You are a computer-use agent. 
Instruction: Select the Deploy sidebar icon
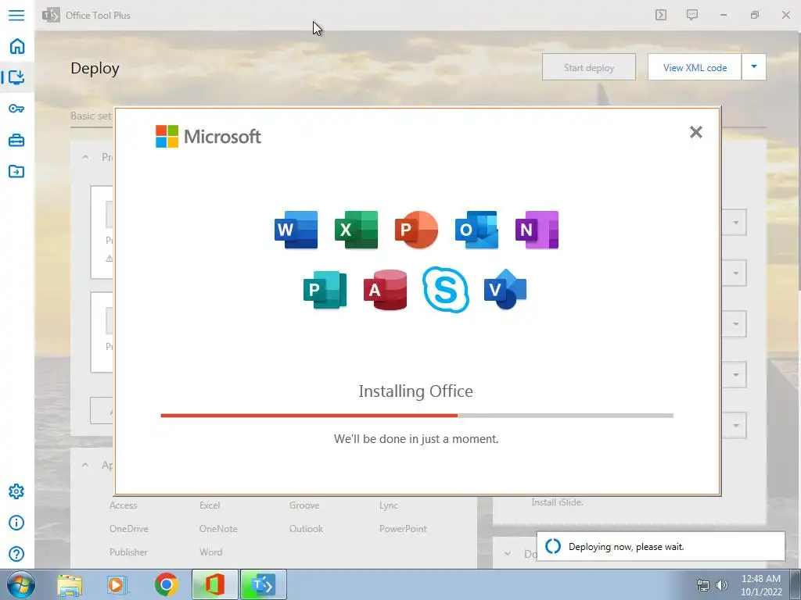pos(16,77)
